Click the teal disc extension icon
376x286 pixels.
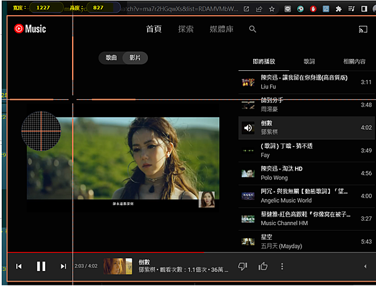[x=300, y=9]
